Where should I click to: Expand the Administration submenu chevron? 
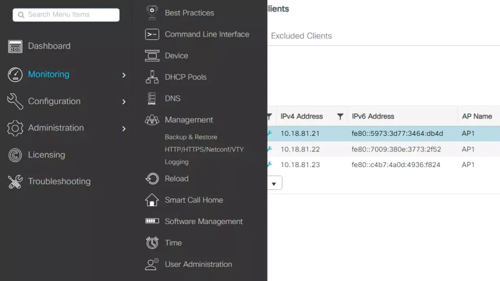(x=124, y=129)
